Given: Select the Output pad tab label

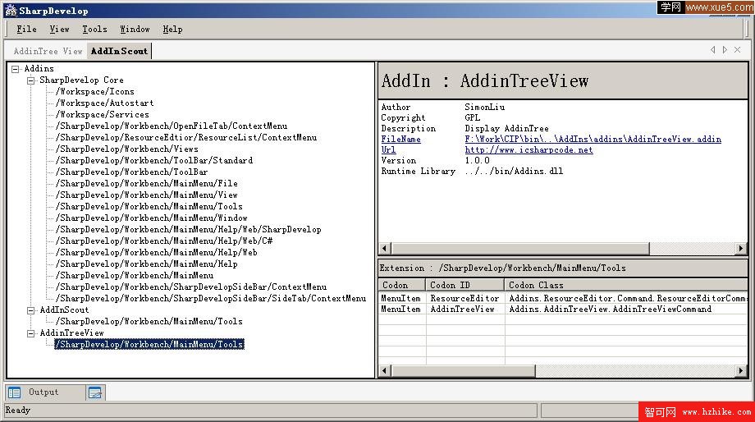Looking at the screenshot, I should tap(43, 392).
